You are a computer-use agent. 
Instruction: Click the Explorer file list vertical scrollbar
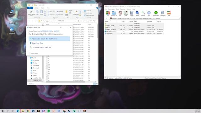pyautogui.click(x=97, y=31)
